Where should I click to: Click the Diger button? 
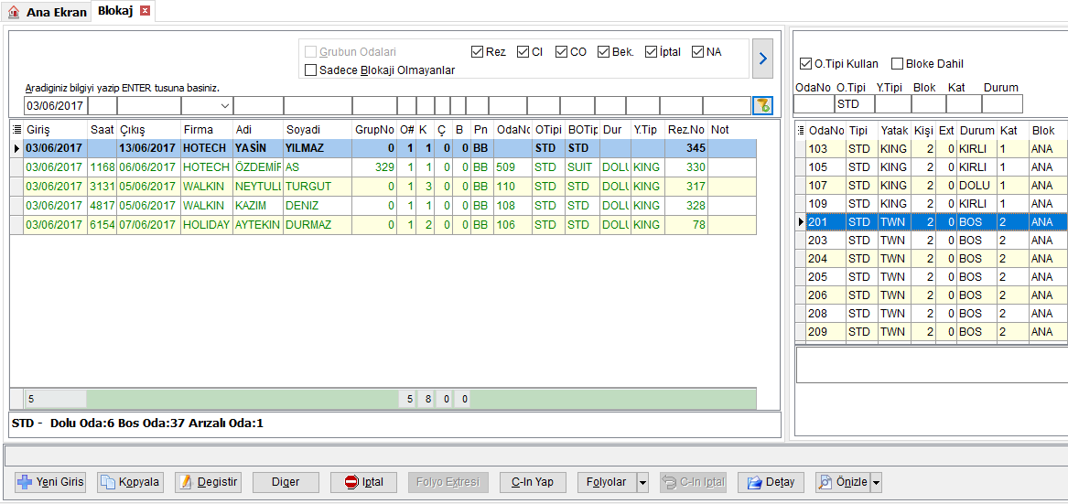point(286,482)
